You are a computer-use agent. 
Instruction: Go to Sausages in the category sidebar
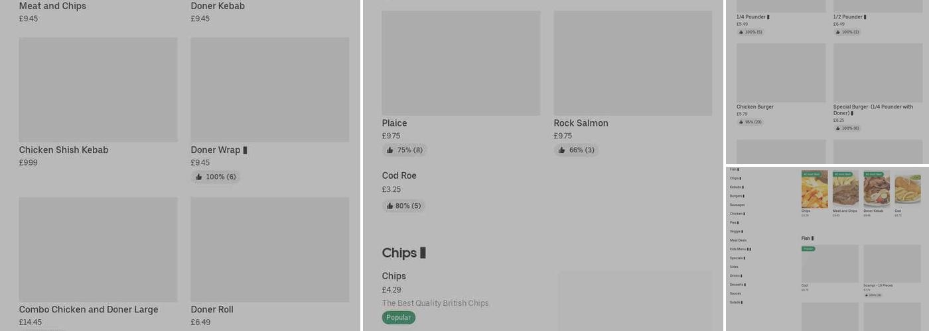pos(737,205)
